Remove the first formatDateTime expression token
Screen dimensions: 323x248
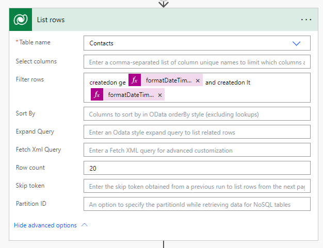point(198,81)
